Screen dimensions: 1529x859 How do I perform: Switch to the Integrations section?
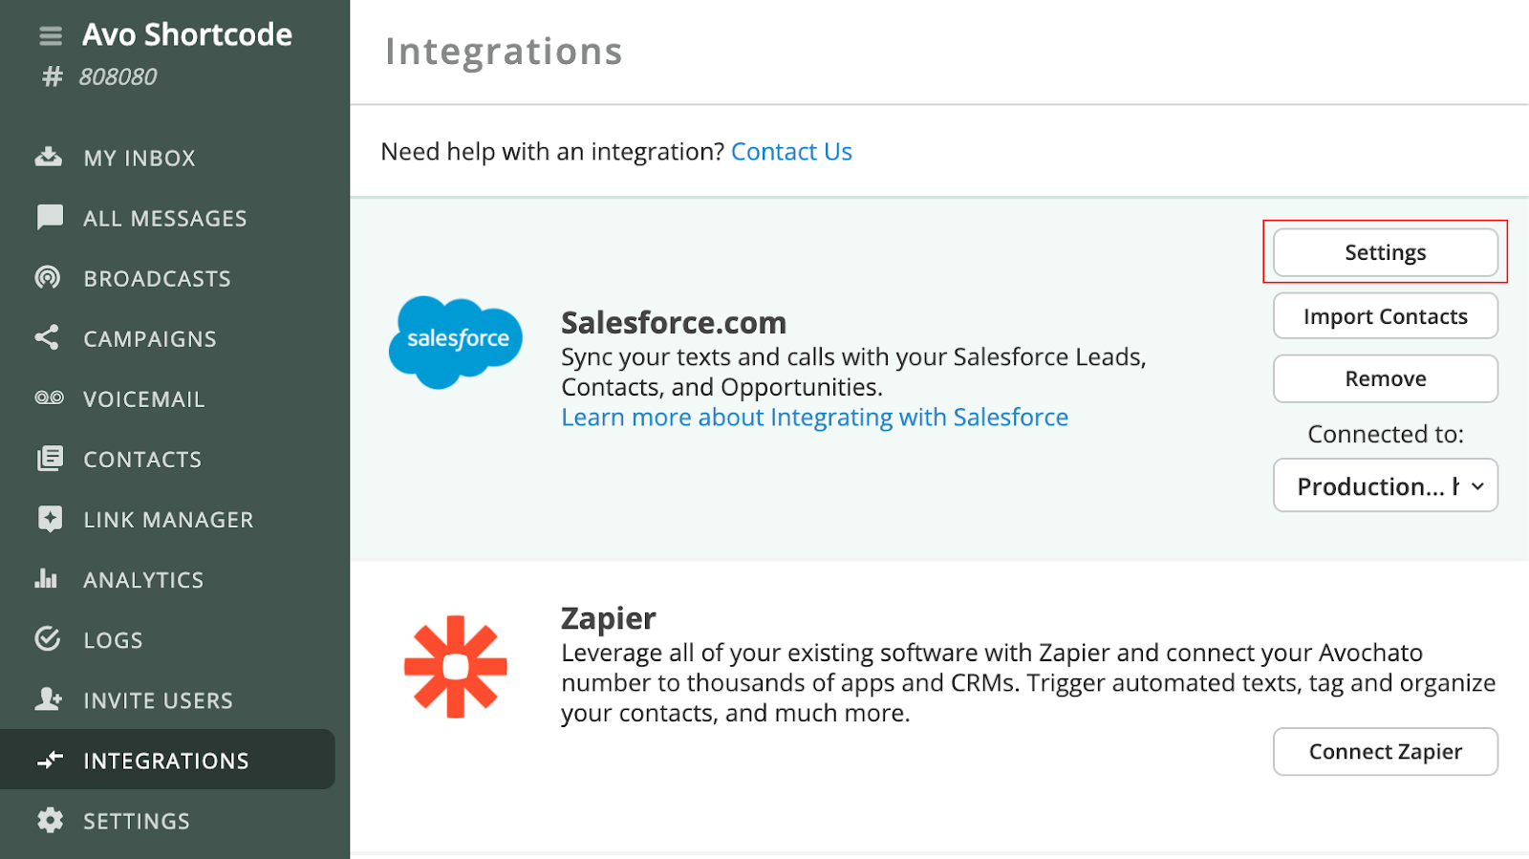click(166, 760)
